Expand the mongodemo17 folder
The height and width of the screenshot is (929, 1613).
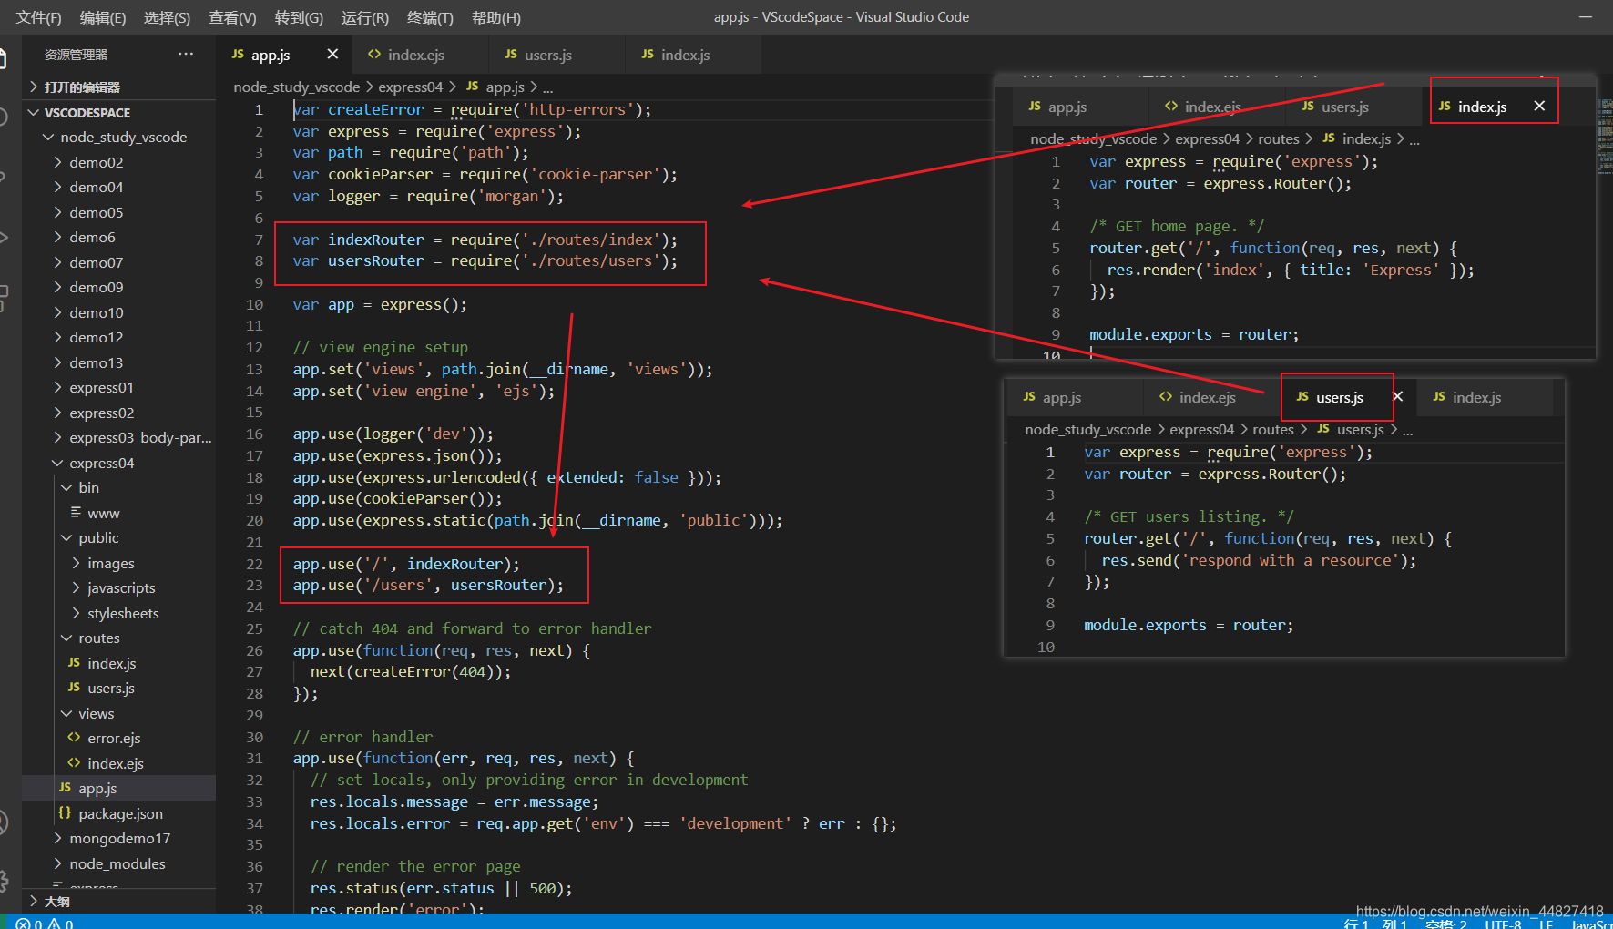click(x=119, y=838)
